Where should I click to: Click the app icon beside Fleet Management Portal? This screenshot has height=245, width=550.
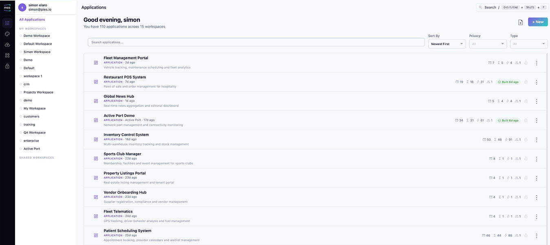96,63
